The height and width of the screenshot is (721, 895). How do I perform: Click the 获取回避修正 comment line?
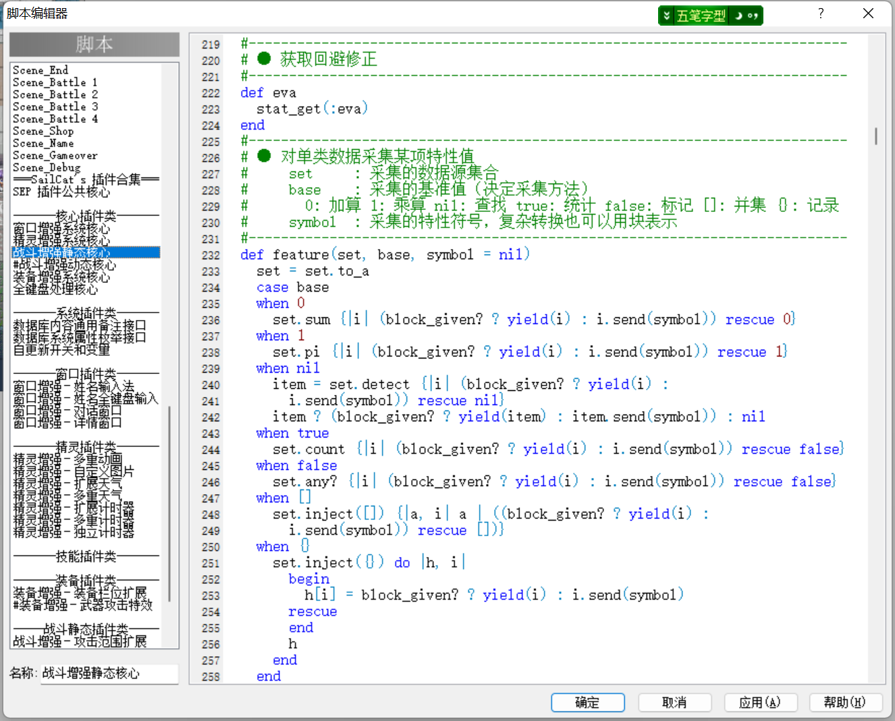tap(309, 59)
